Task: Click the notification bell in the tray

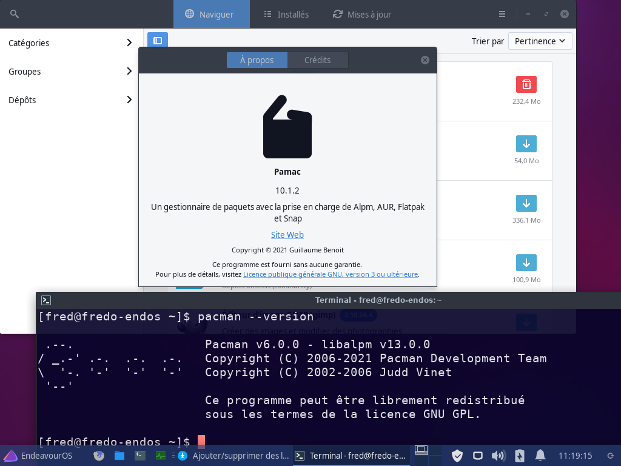Action: click(x=540, y=455)
